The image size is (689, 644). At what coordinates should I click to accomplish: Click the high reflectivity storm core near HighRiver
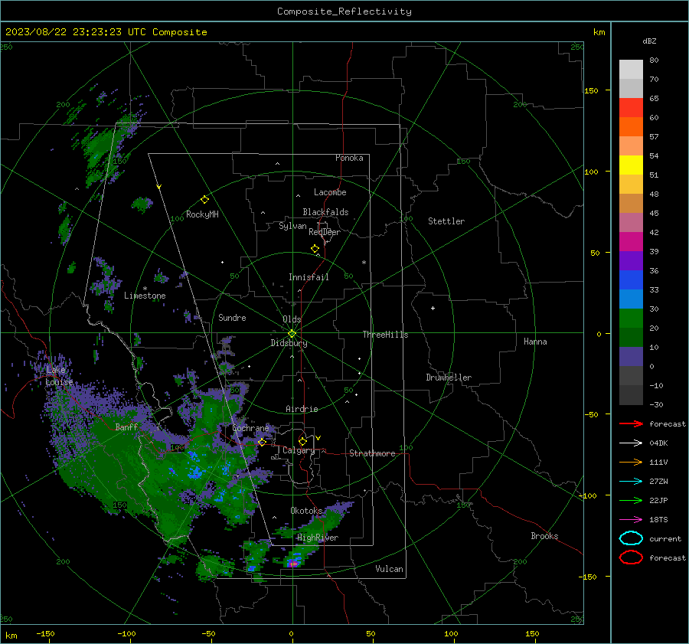293,563
